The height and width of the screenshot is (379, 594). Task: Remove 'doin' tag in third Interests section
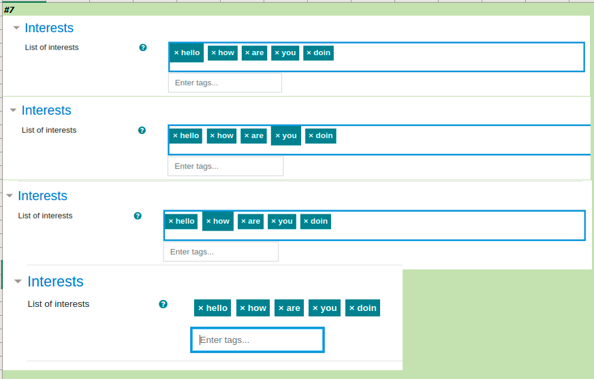[315, 221]
